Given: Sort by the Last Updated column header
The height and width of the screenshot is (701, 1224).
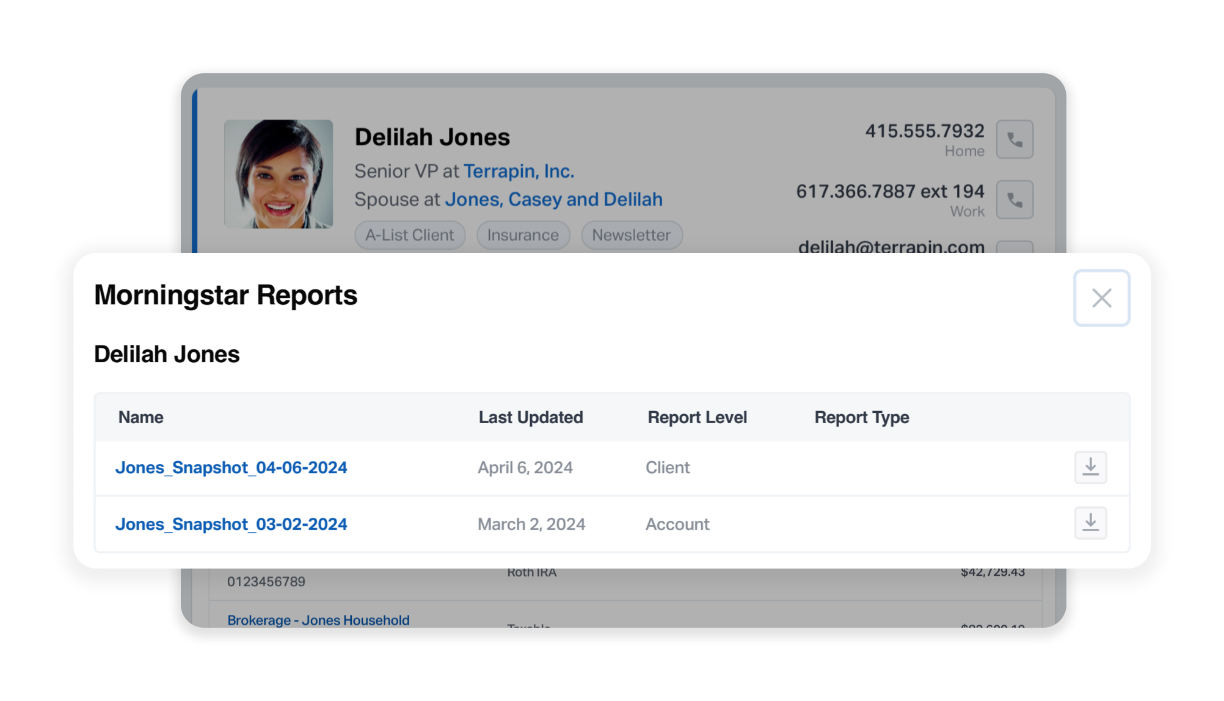Looking at the screenshot, I should point(531,418).
